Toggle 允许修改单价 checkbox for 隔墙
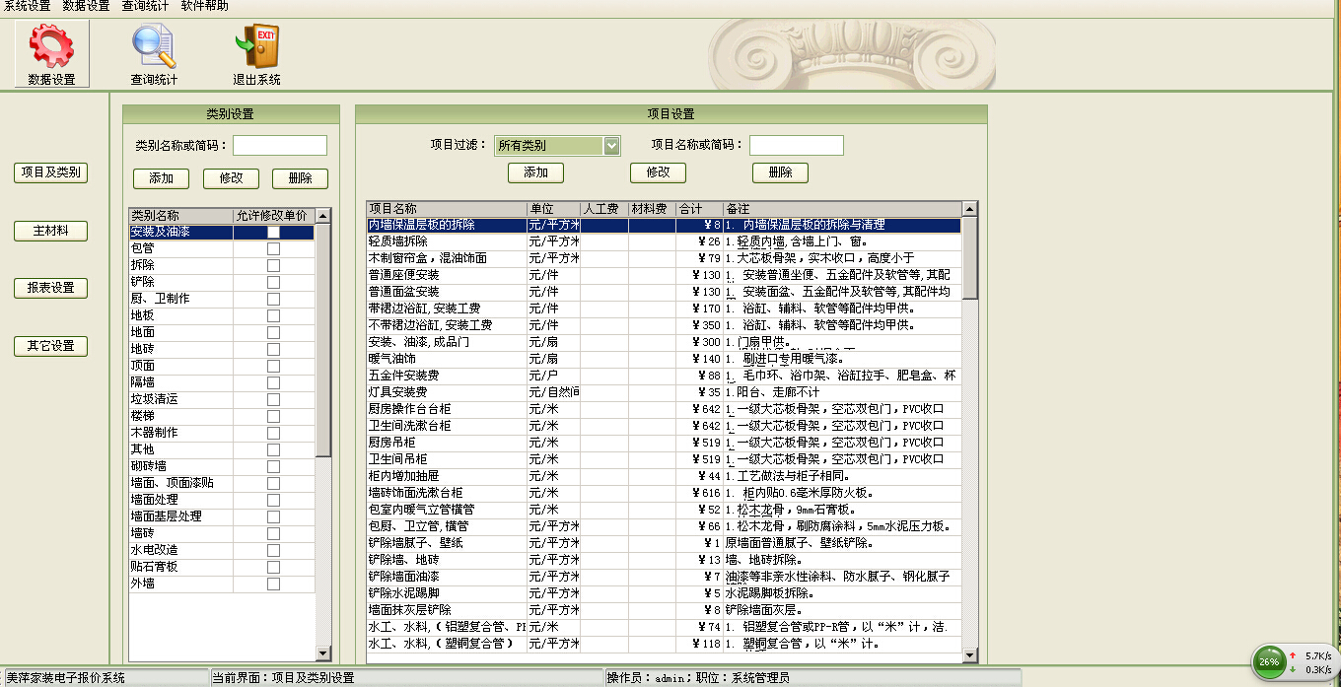This screenshot has width=1341, height=687. [273, 383]
